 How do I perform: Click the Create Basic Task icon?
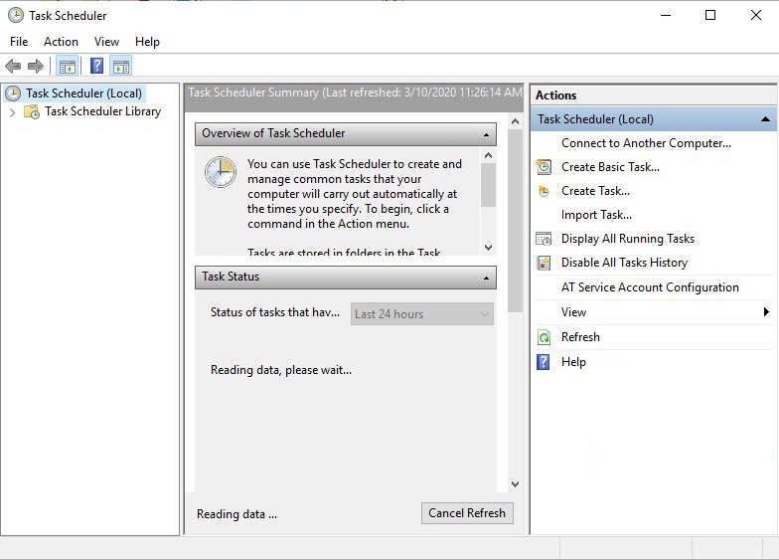(x=544, y=167)
